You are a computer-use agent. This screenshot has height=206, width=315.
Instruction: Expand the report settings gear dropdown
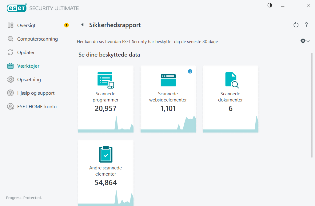305,41
